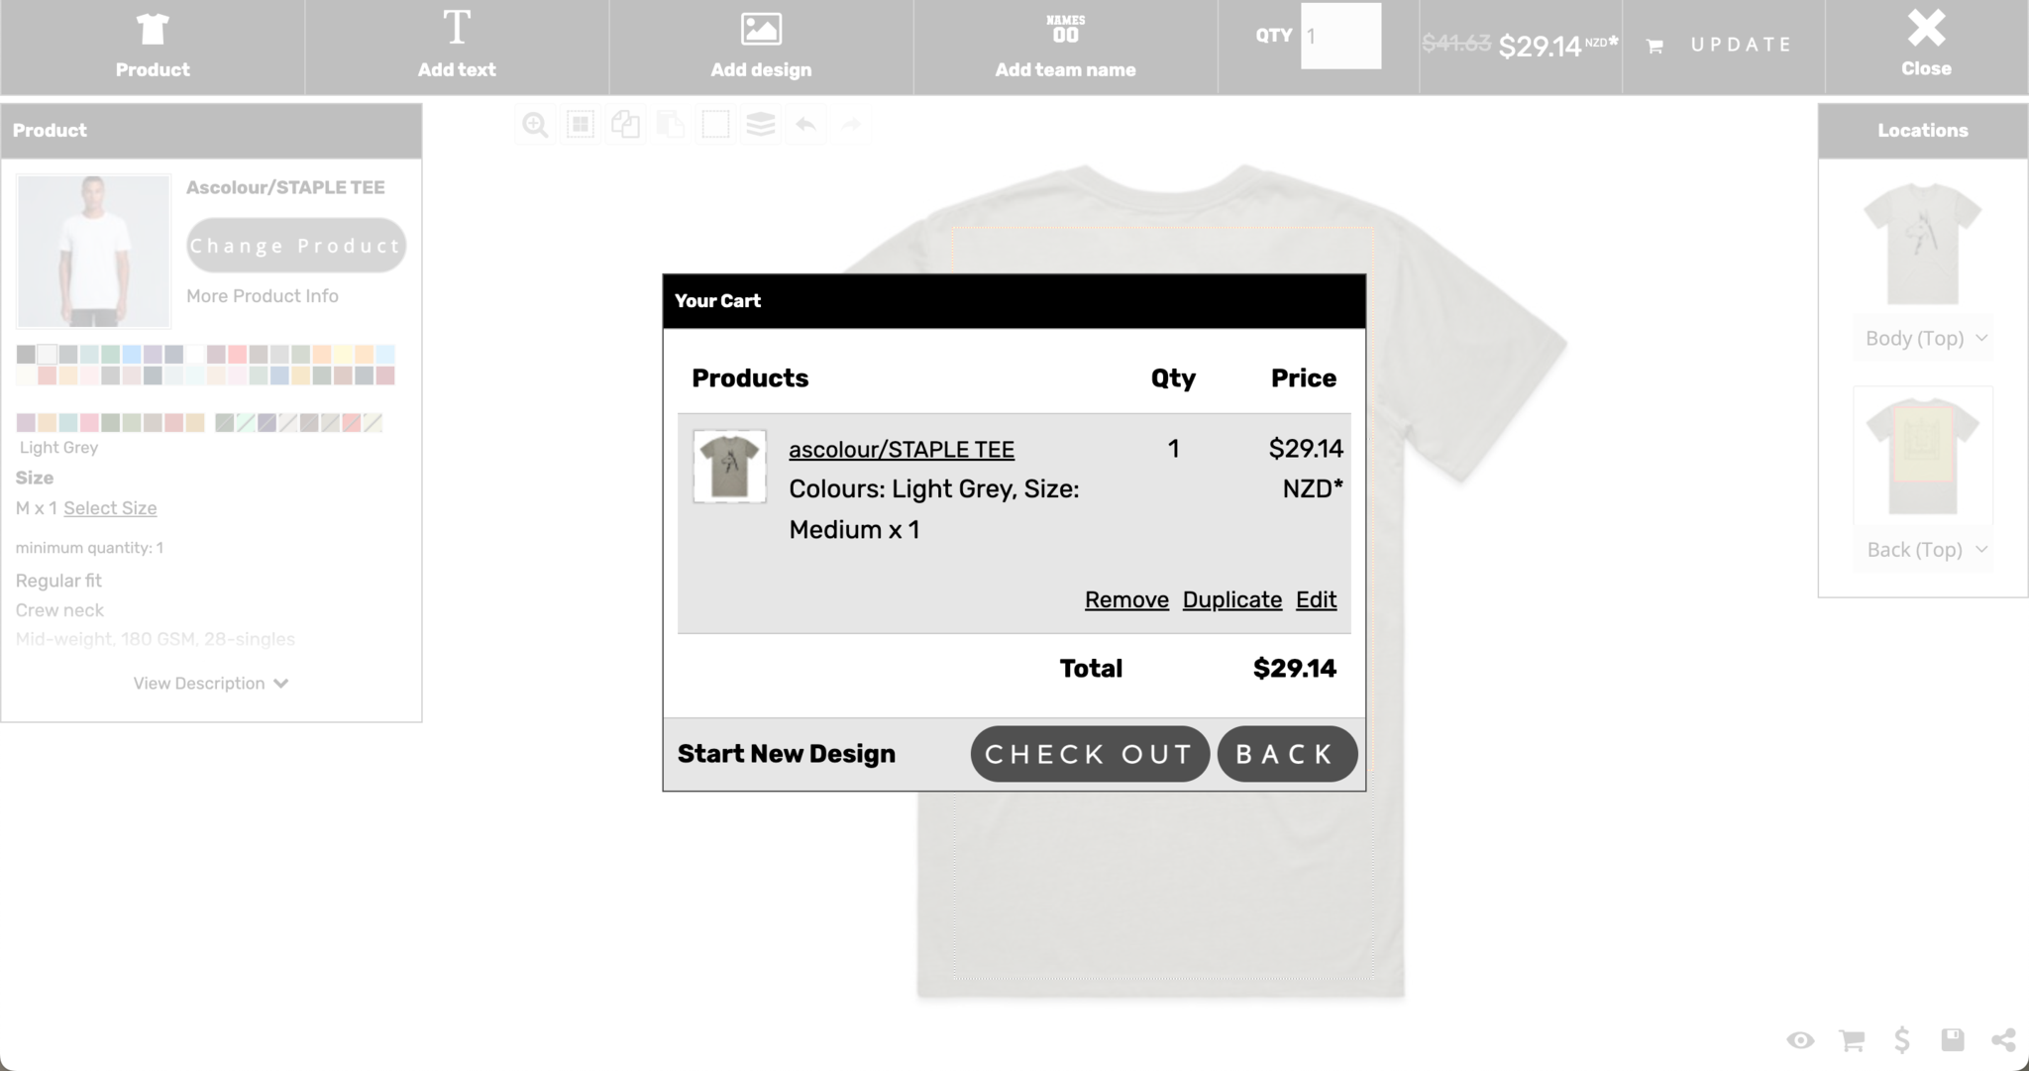Screen dimensions: 2029x1071
Task: Click the undo arrow icon
Action: (x=805, y=125)
